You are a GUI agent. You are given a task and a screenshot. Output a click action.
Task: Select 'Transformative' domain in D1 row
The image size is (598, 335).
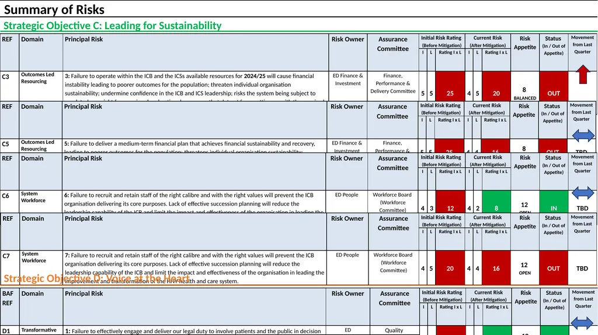coord(39,330)
